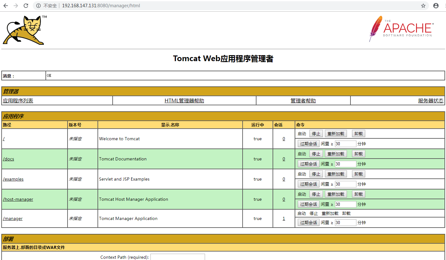Click the 服务器上.部署的目录或WAR文件 heading

pos(34,247)
